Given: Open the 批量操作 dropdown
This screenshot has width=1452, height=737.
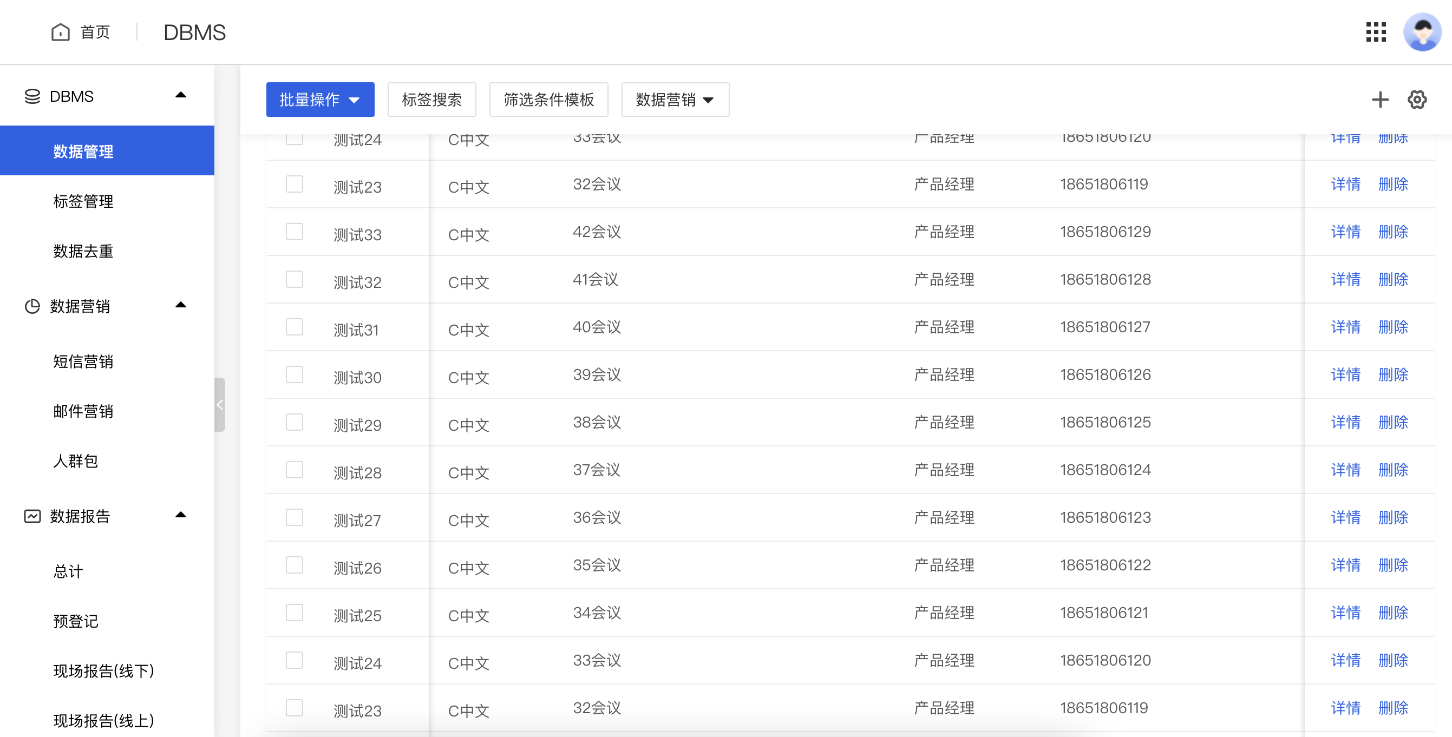Looking at the screenshot, I should (x=319, y=99).
